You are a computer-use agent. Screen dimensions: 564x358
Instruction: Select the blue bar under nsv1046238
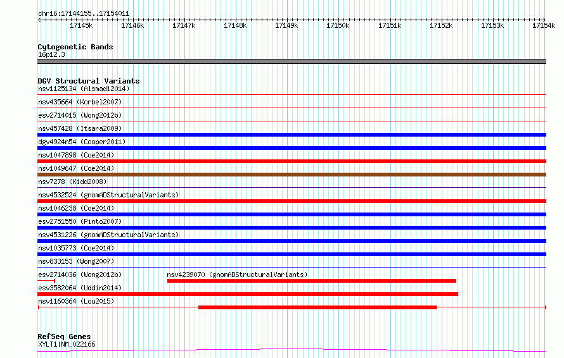pos(292,214)
